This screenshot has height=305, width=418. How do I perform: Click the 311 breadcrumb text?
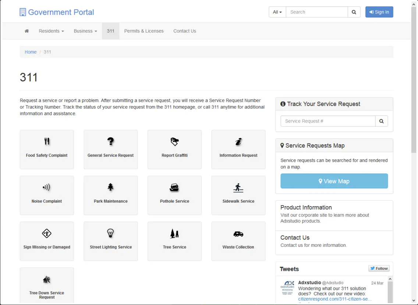pyautogui.click(x=47, y=52)
